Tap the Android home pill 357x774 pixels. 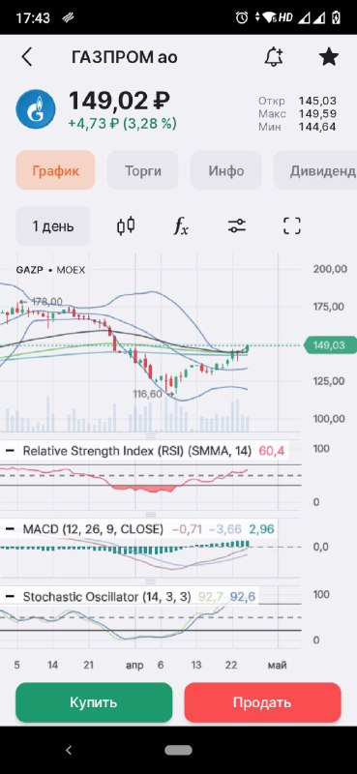[178, 751]
